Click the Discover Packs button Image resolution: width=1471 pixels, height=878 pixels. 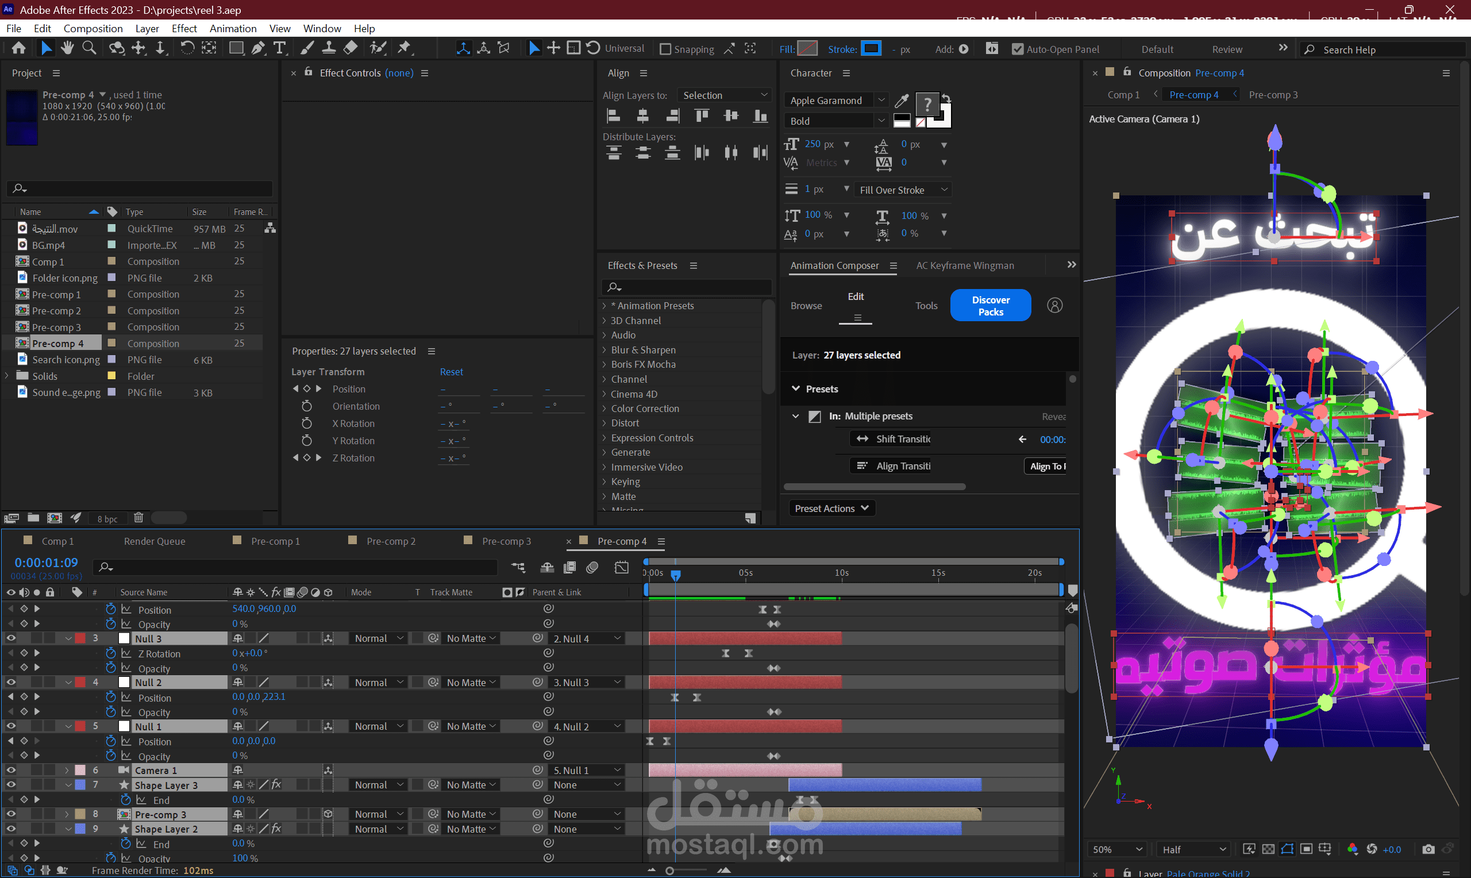(990, 305)
